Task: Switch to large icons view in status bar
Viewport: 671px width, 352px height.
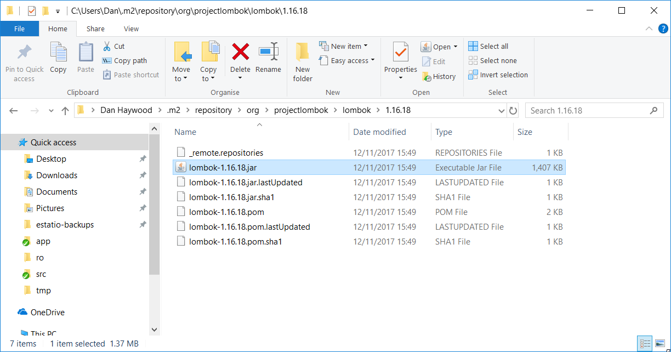Action: tap(659, 344)
